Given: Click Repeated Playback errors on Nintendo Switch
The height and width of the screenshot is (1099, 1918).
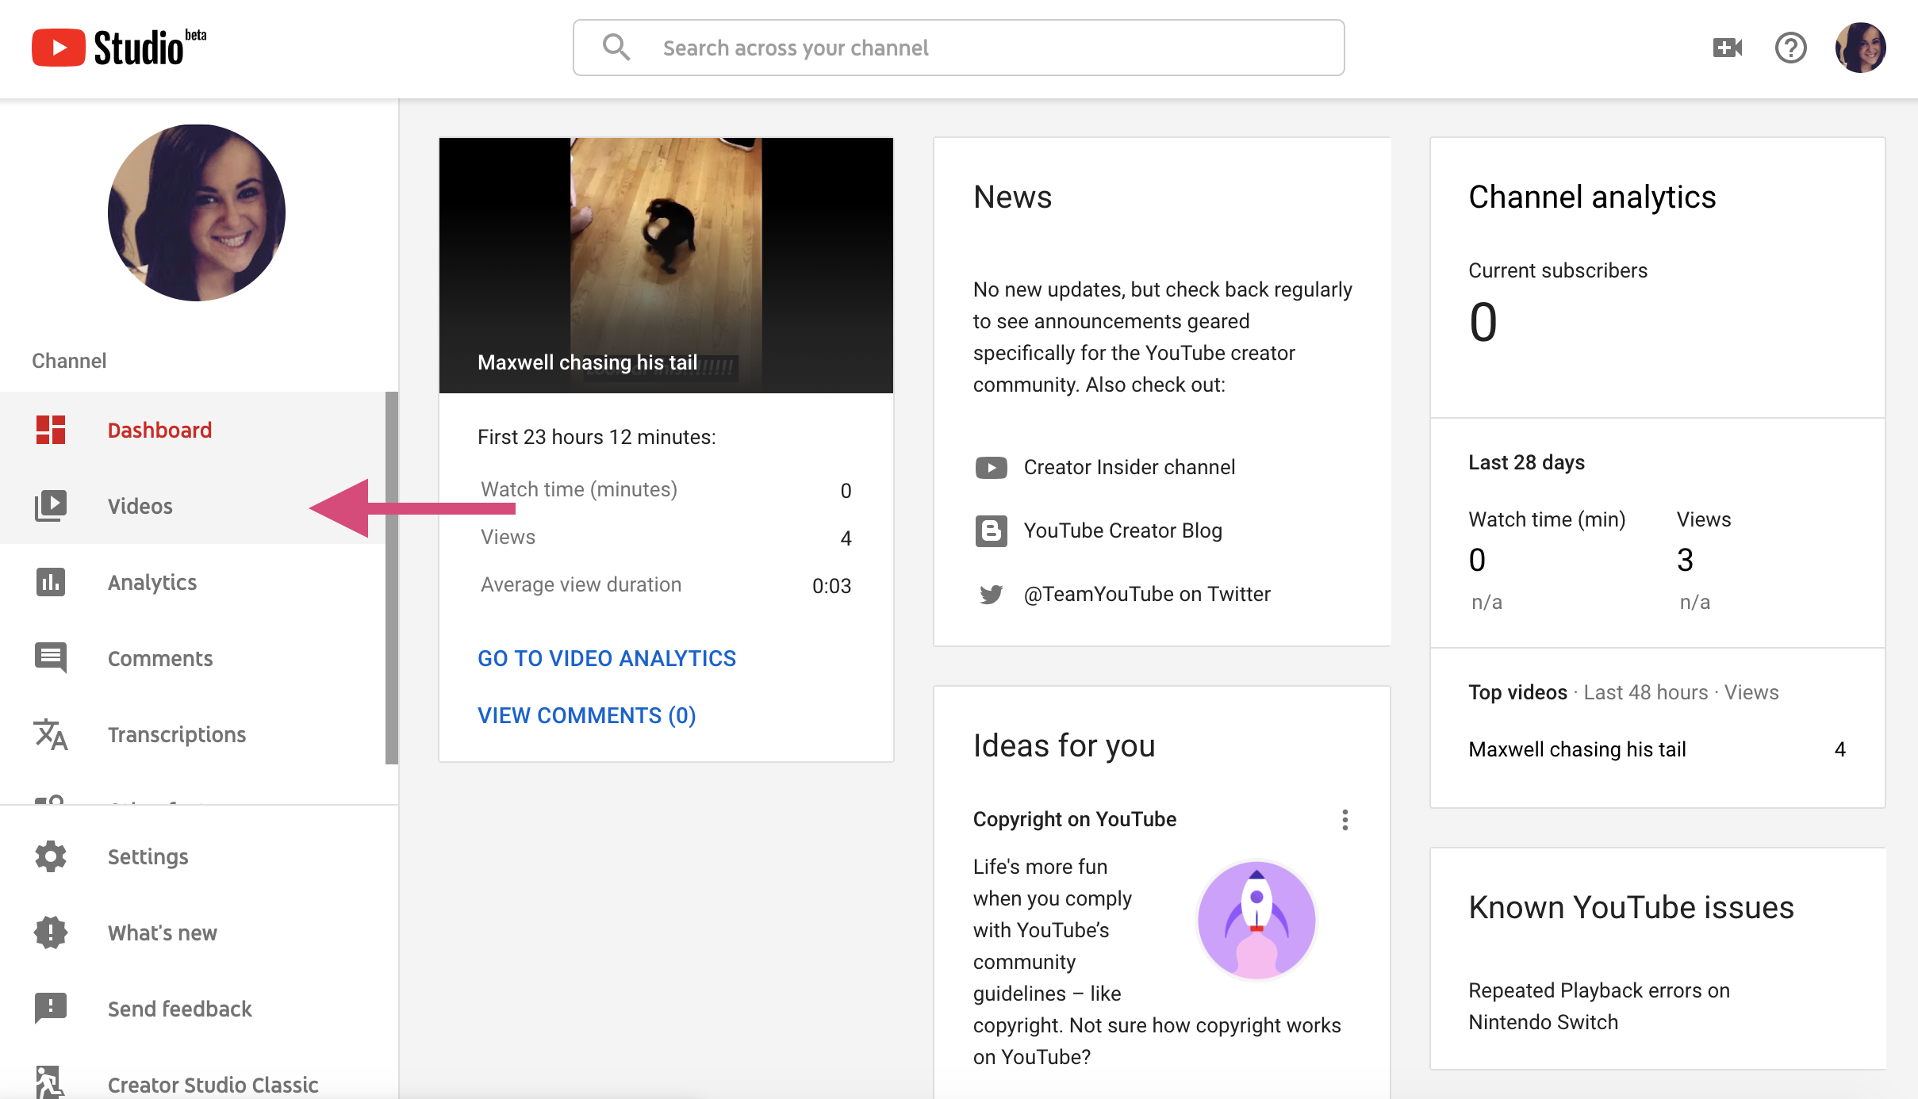Looking at the screenshot, I should 1599,1006.
